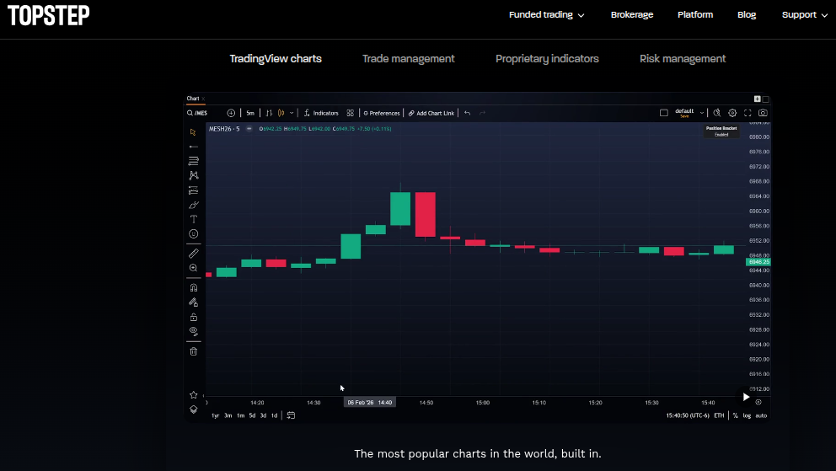This screenshot has width=836, height=471.
Task: Select the brush drawing tool
Action: point(194,205)
